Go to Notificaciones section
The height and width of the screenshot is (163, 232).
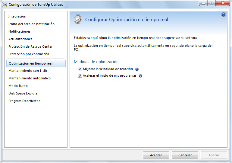pos(19,31)
